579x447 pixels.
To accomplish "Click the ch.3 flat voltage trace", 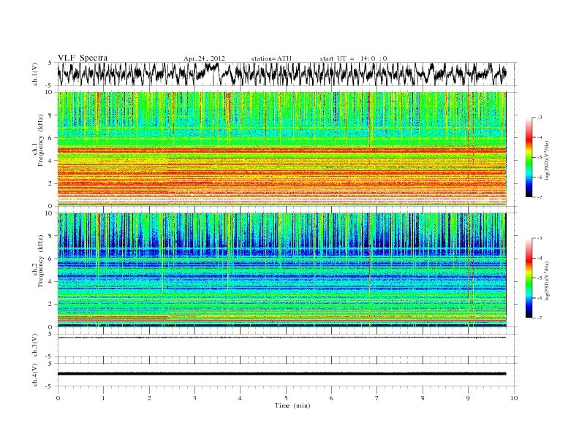I will click(x=281, y=338).
